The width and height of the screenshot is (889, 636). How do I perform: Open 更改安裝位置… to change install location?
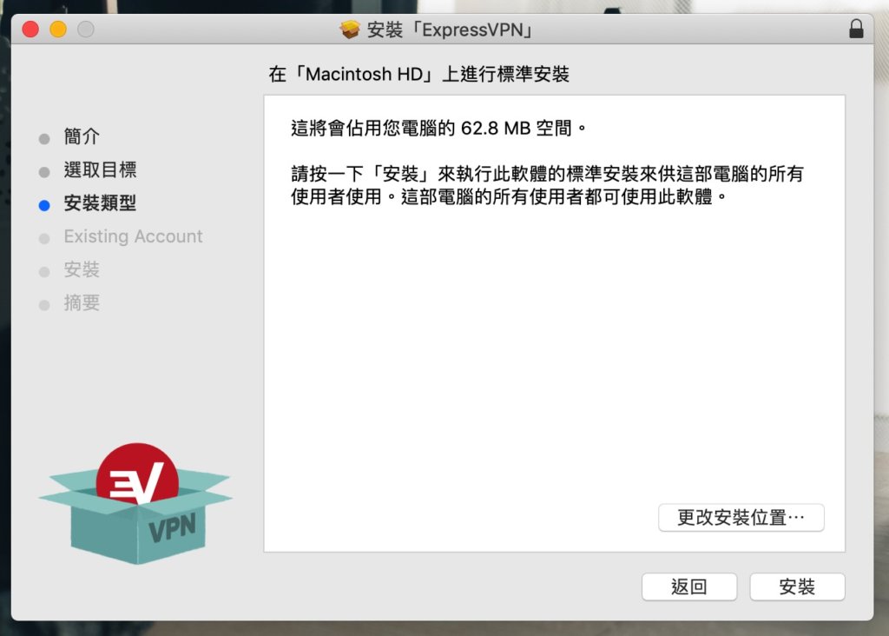pos(741,518)
